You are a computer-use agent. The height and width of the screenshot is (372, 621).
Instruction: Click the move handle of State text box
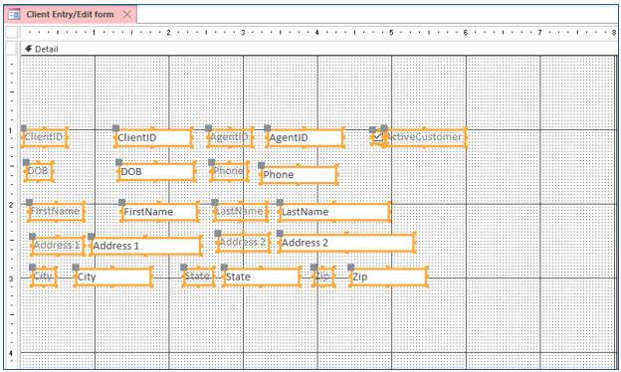(224, 268)
